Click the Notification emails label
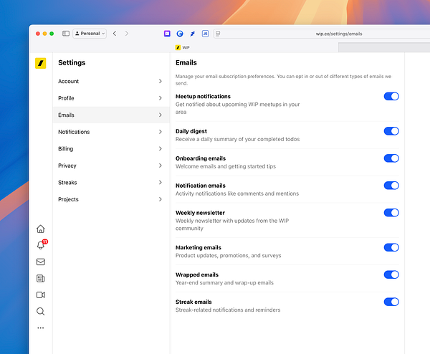Viewport: 430px width, 354px height. coord(201,186)
